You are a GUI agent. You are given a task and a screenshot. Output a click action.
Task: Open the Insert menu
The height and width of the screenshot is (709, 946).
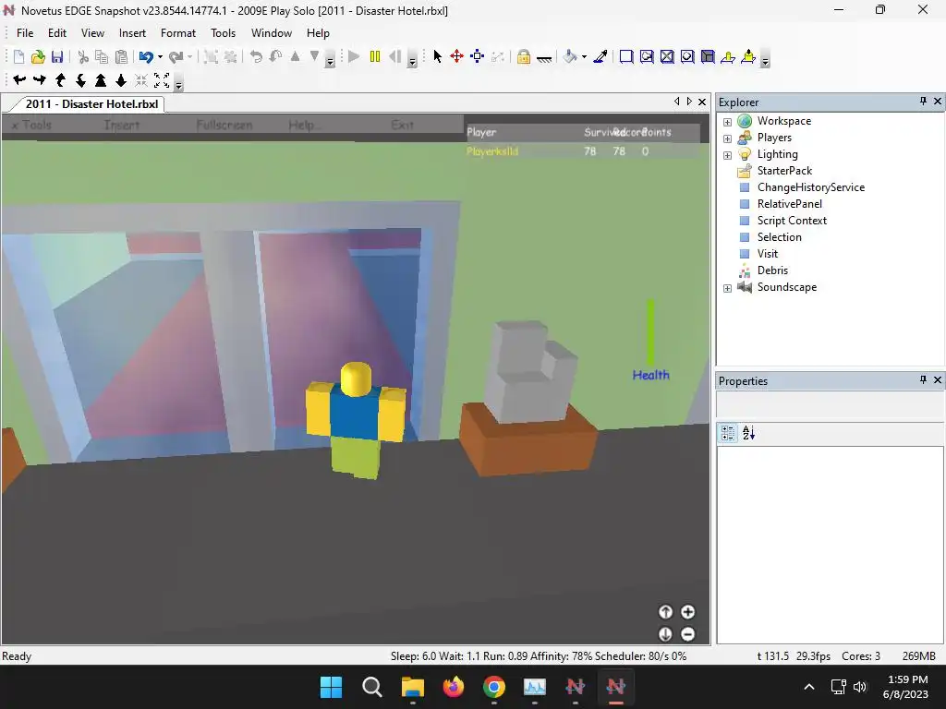[x=132, y=33]
